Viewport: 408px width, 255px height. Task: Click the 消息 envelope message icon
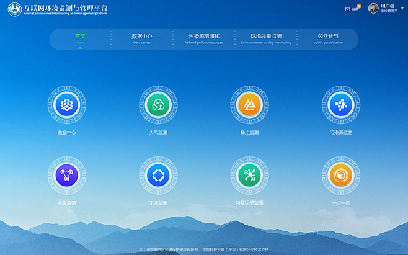click(348, 9)
